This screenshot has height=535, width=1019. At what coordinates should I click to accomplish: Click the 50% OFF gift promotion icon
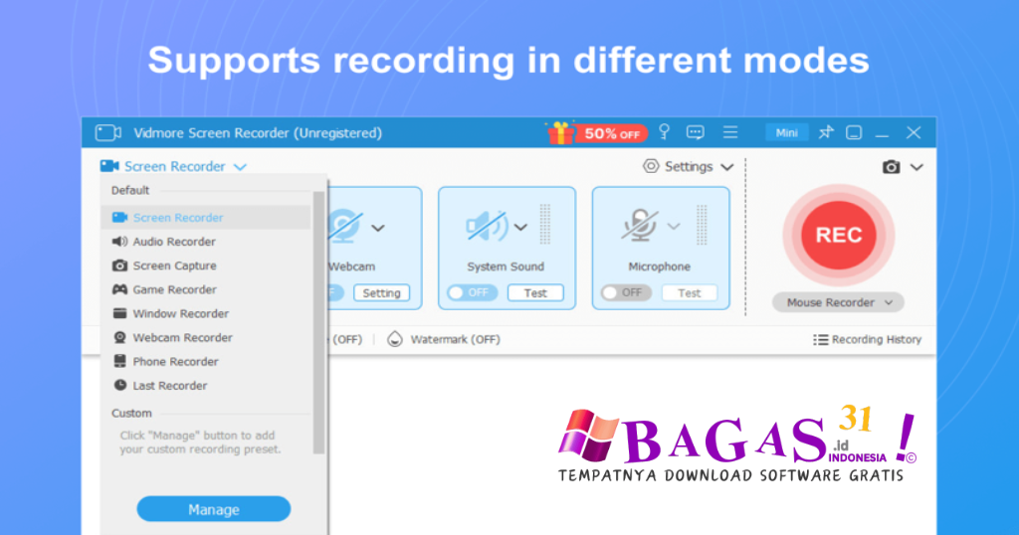(597, 133)
